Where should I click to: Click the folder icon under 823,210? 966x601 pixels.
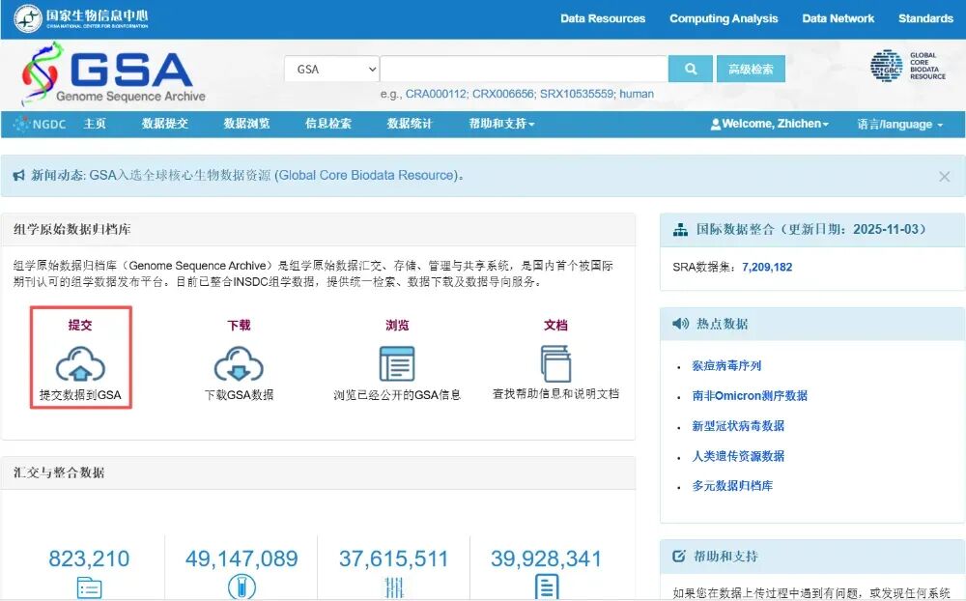[x=89, y=588]
